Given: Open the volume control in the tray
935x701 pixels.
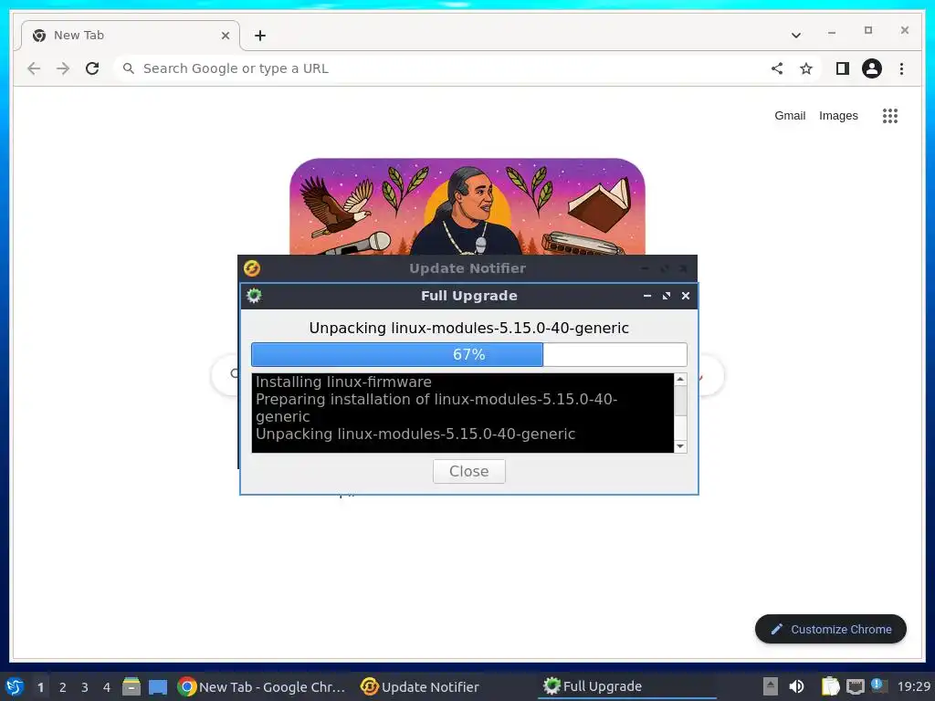Looking at the screenshot, I should [796, 686].
